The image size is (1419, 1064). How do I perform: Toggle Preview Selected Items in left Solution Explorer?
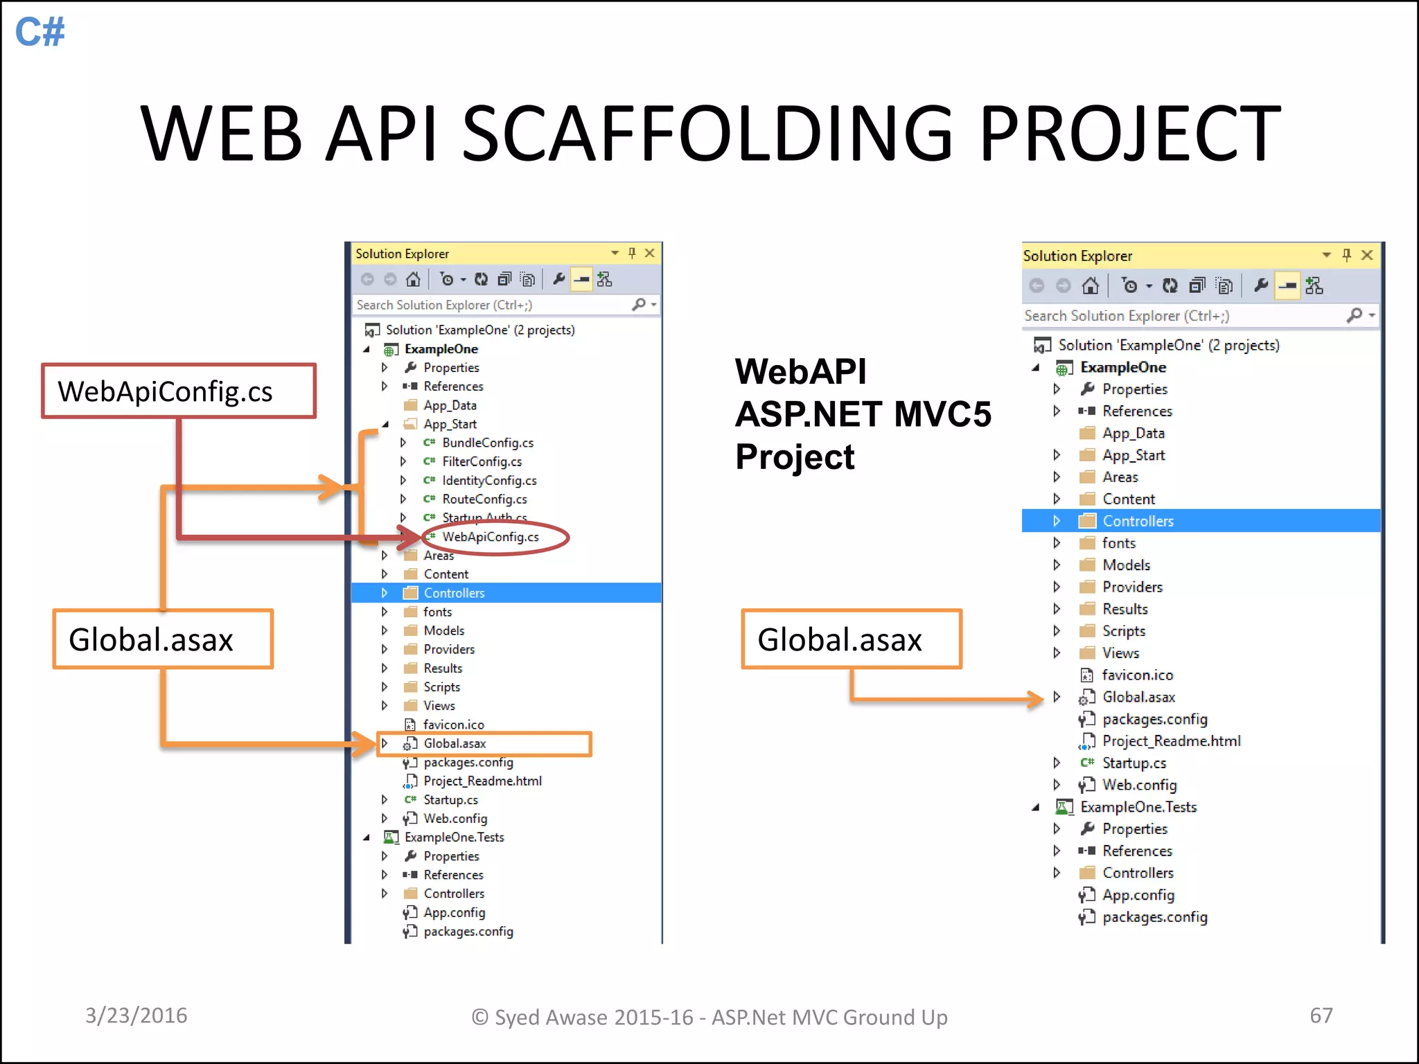581,279
